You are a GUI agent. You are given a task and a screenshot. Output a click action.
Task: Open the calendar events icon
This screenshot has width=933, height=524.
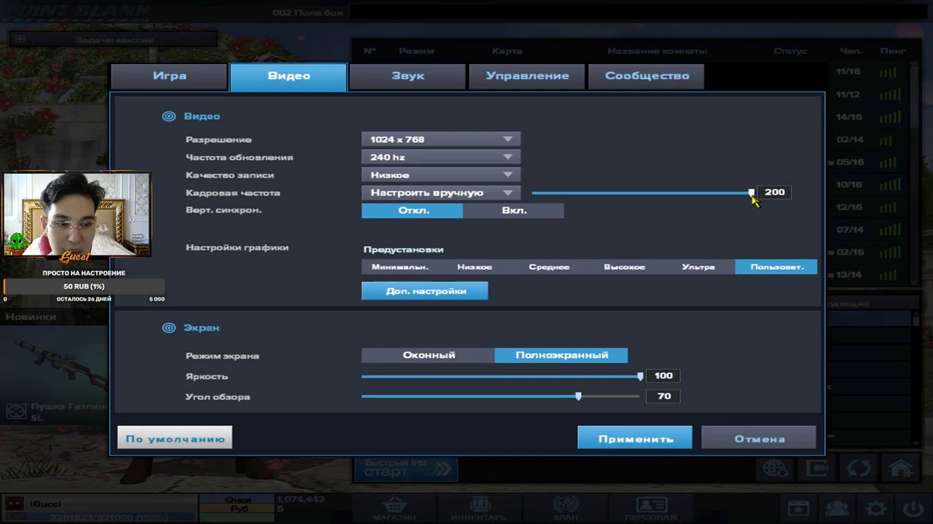click(799, 509)
